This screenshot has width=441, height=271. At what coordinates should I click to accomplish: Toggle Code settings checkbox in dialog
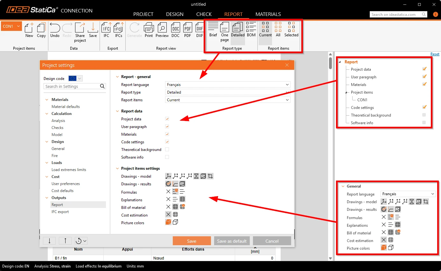coord(167,142)
